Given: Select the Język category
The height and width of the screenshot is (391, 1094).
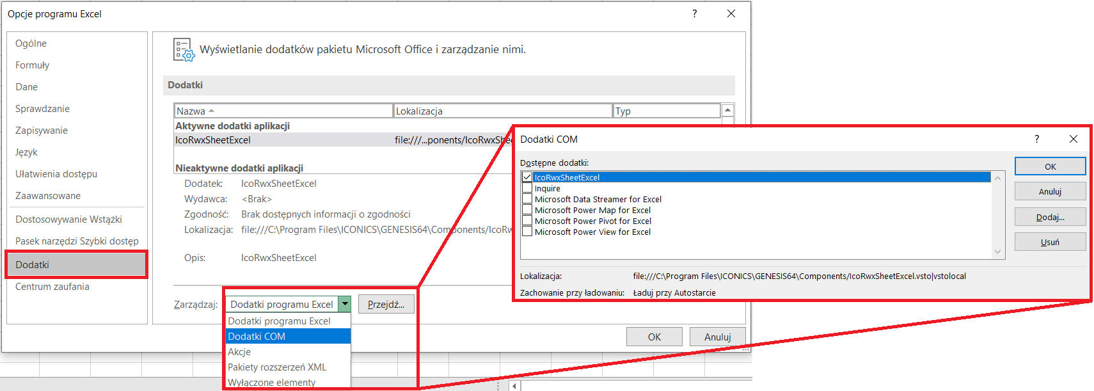Looking at the screenshot, I should pyautogui.click(x=26, y=152).
